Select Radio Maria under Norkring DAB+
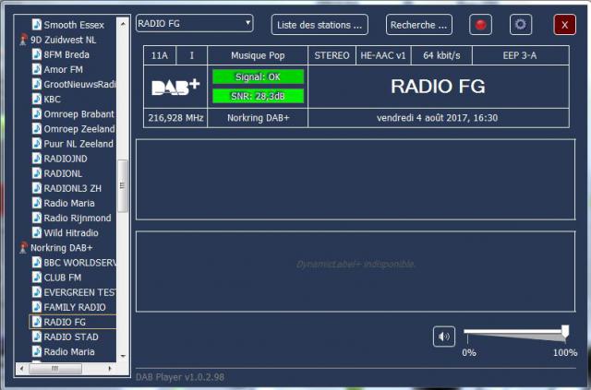591x390 pixels. (x=69, y=351)
